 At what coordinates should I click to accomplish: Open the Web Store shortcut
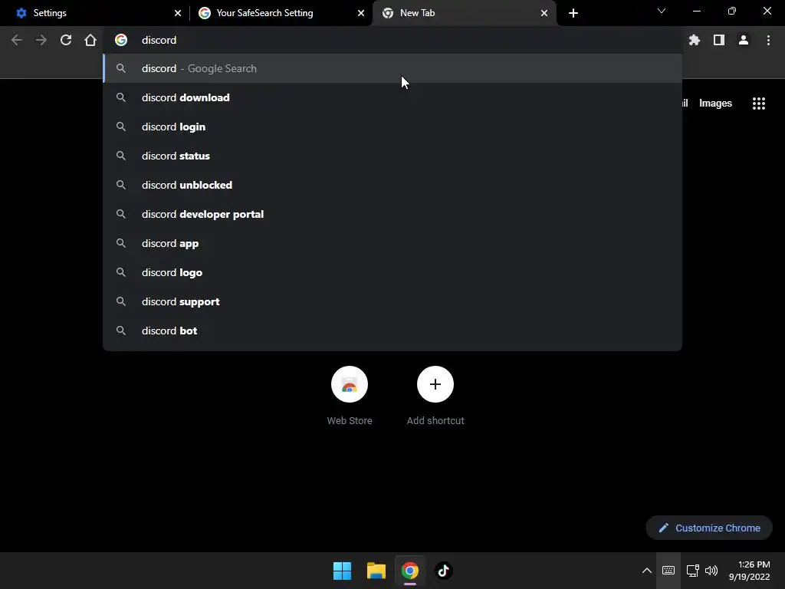click(350, 396)
